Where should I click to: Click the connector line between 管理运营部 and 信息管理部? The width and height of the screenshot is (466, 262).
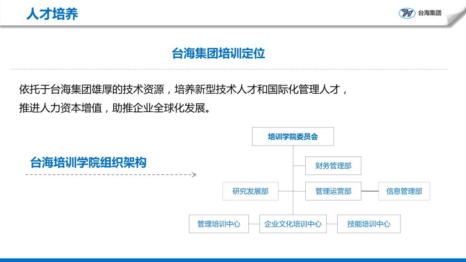pos(370,191)
